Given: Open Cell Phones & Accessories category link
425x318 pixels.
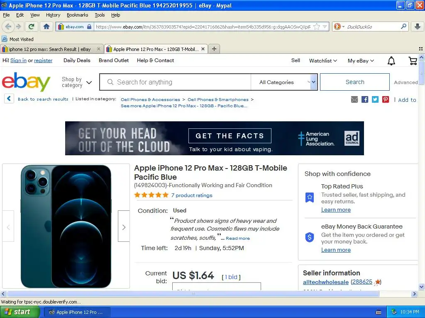Looking at the screenshot, I should pyautogui.click(x=150, y=99).
